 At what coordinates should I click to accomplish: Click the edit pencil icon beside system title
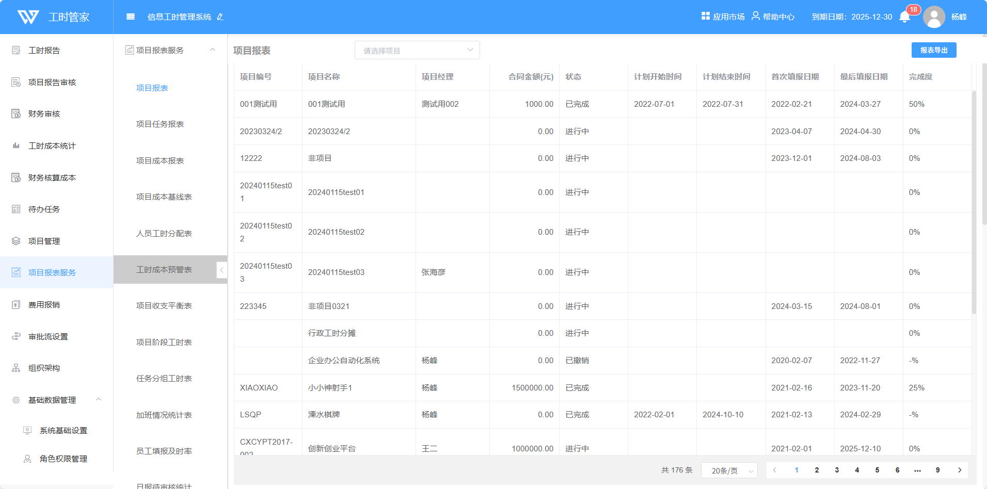point(220,17)
